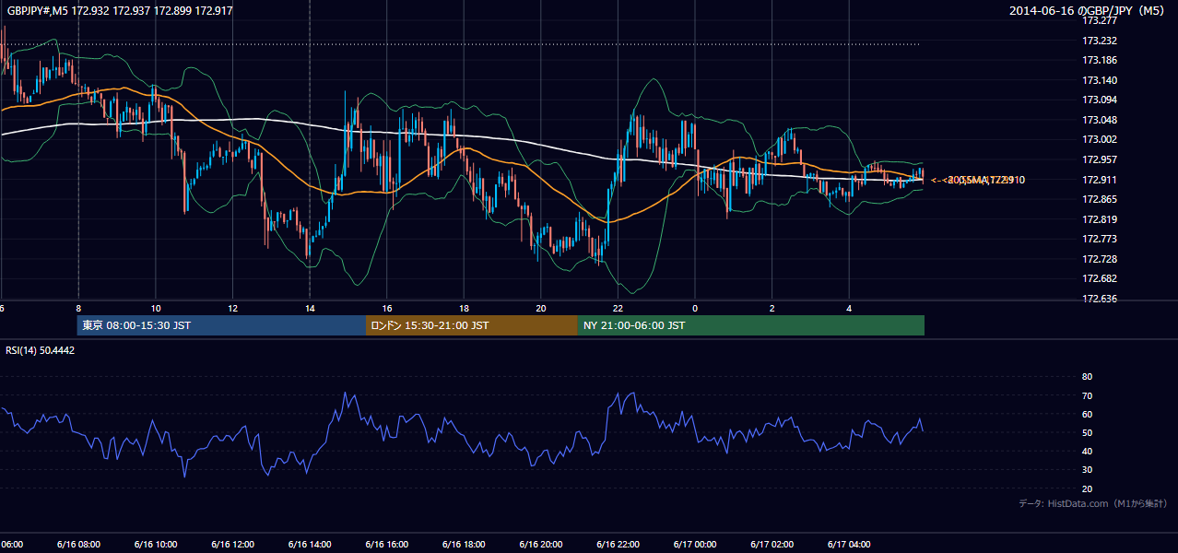Screen dimensions: 1178x553
Task: Click RSI axis level 70
Action: [x=1087, y=395]
